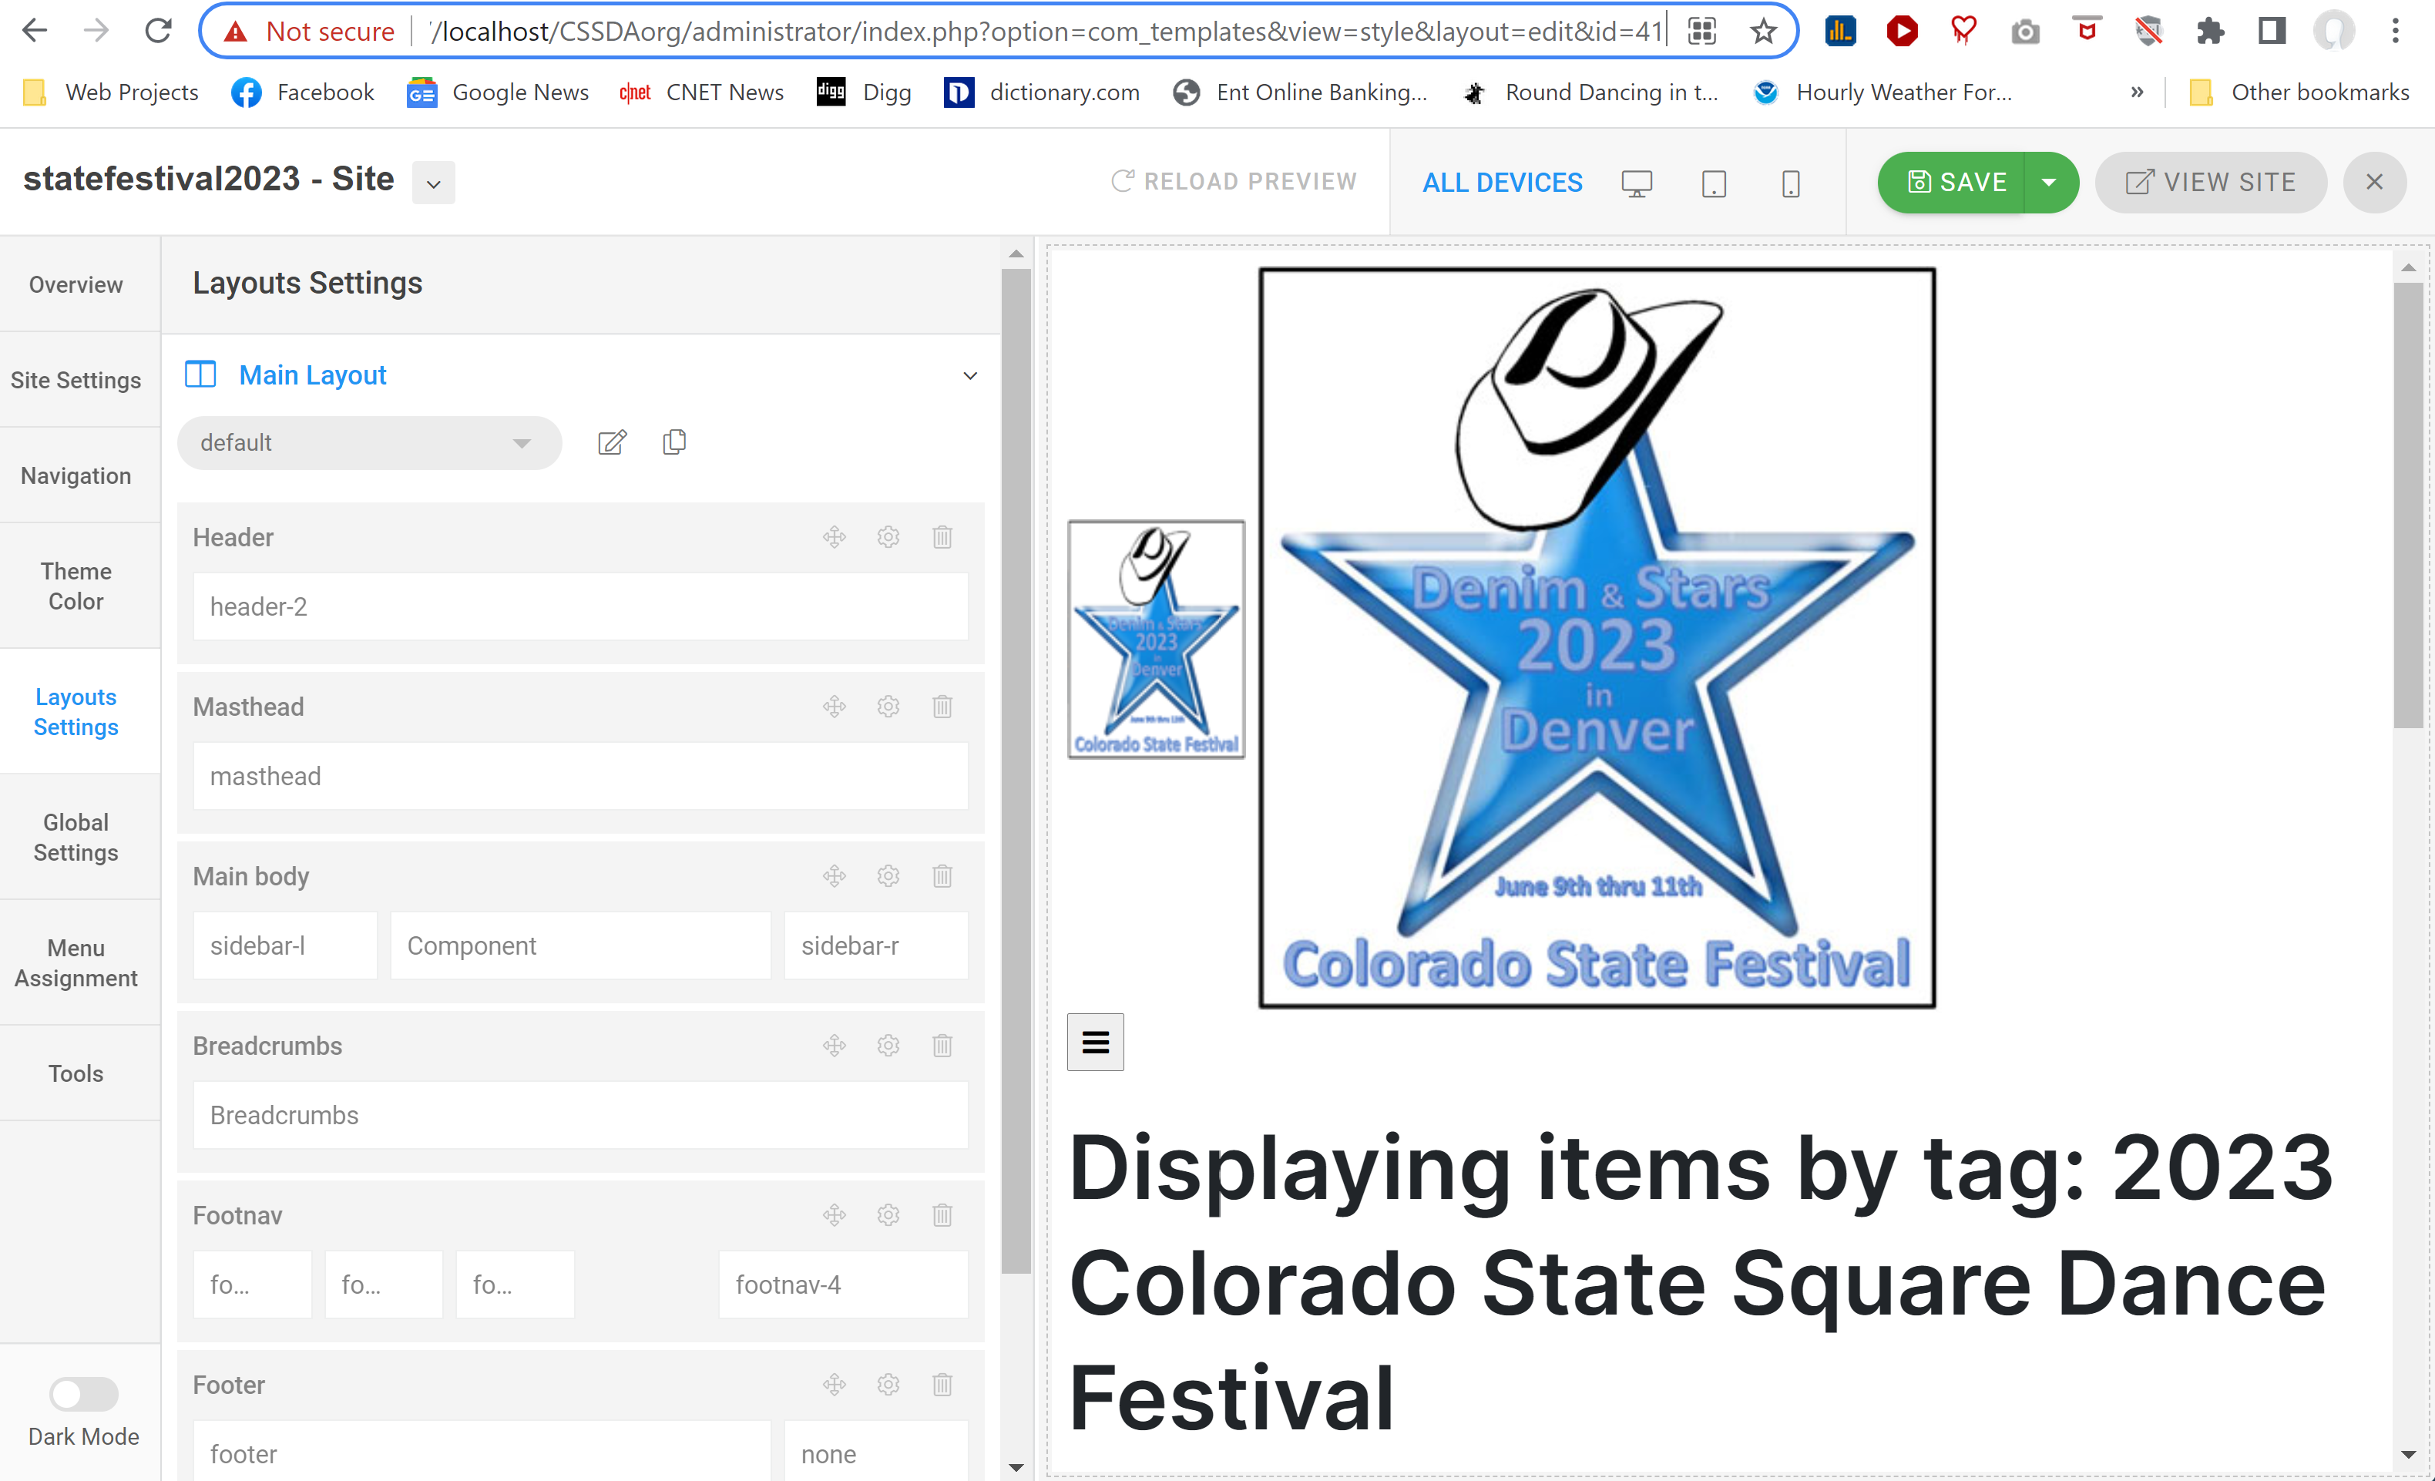
Task: Click the Header section settings gear icon
Action: point(888,536)
